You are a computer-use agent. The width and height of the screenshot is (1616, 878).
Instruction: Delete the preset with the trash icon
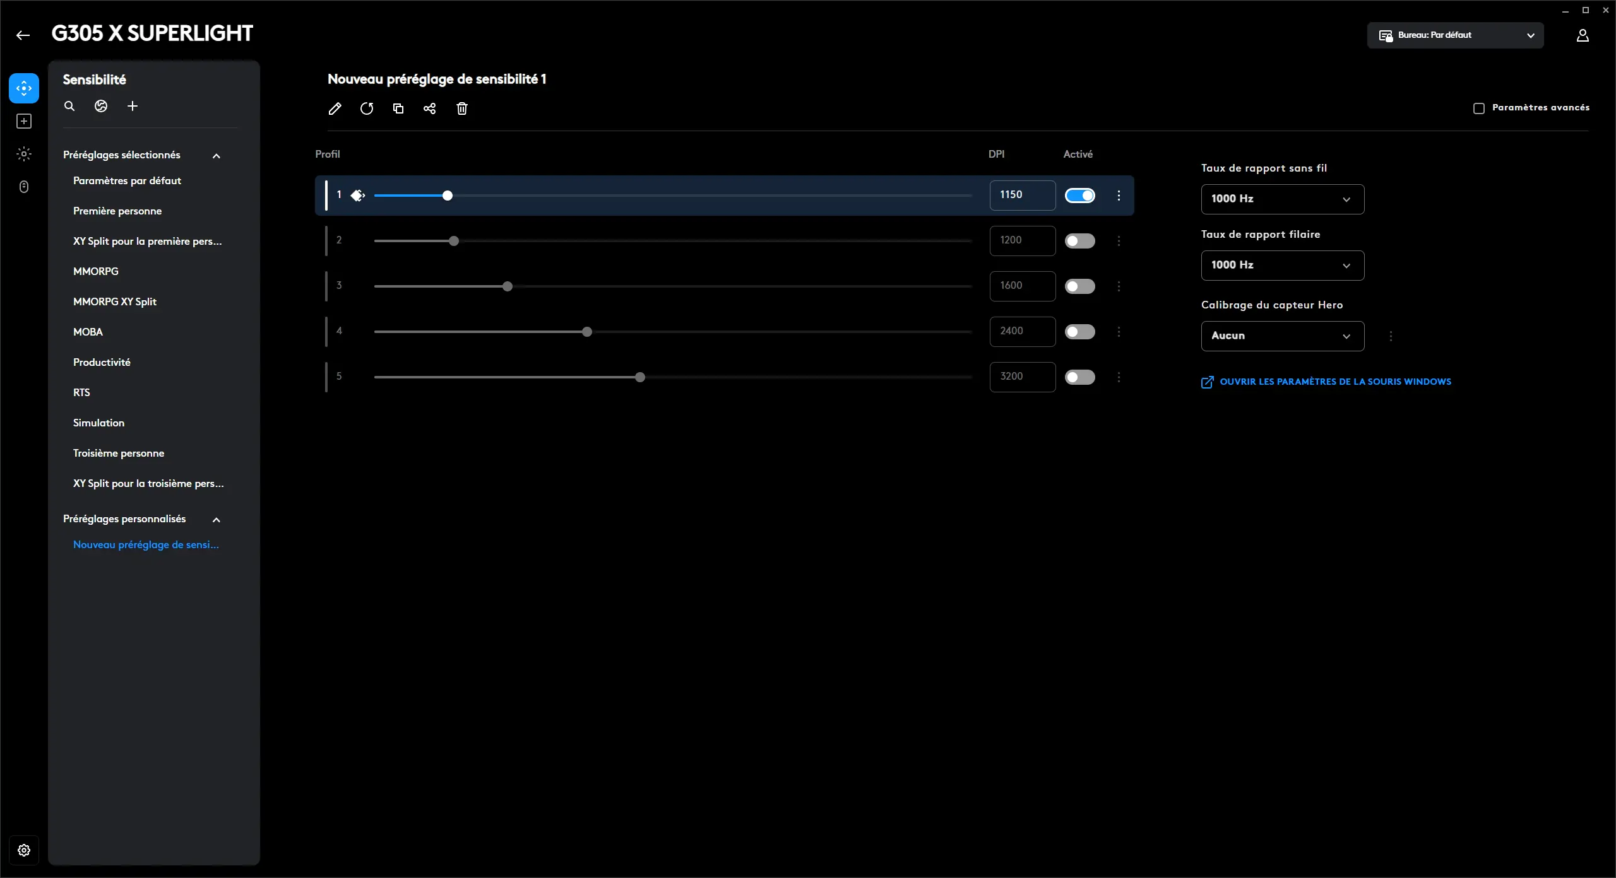tap(462, 108)
